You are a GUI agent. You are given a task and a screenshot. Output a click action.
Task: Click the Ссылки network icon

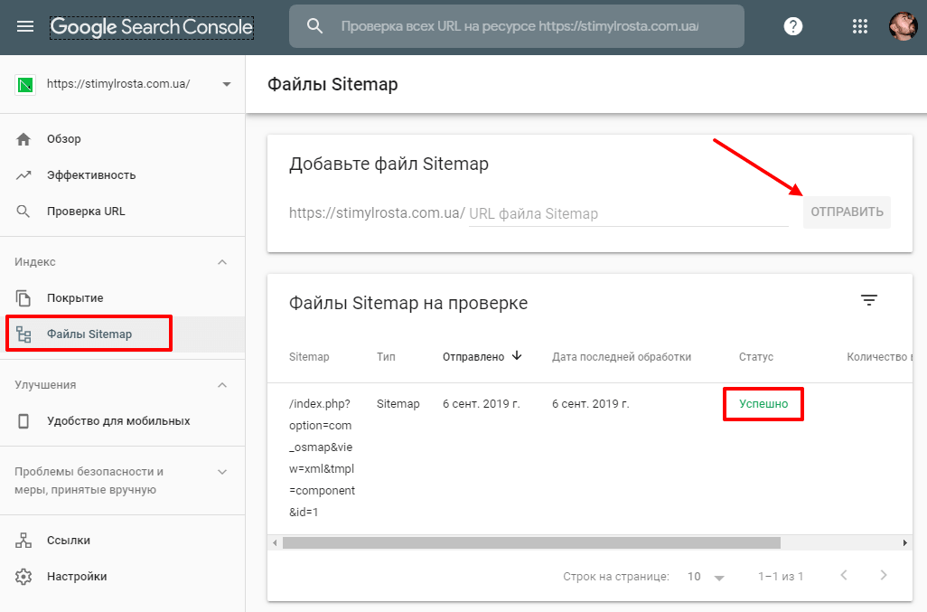click(x=23, y=541)
